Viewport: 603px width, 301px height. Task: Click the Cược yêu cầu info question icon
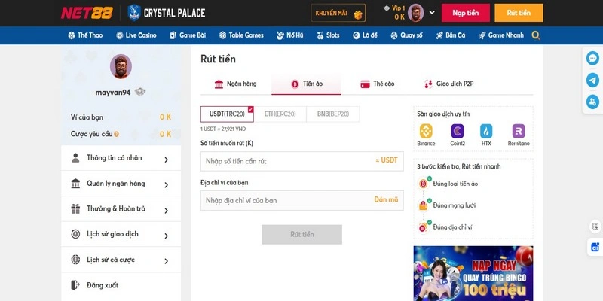point(116,135)
